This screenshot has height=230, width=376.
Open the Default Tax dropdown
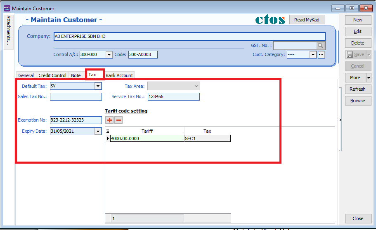98,86
